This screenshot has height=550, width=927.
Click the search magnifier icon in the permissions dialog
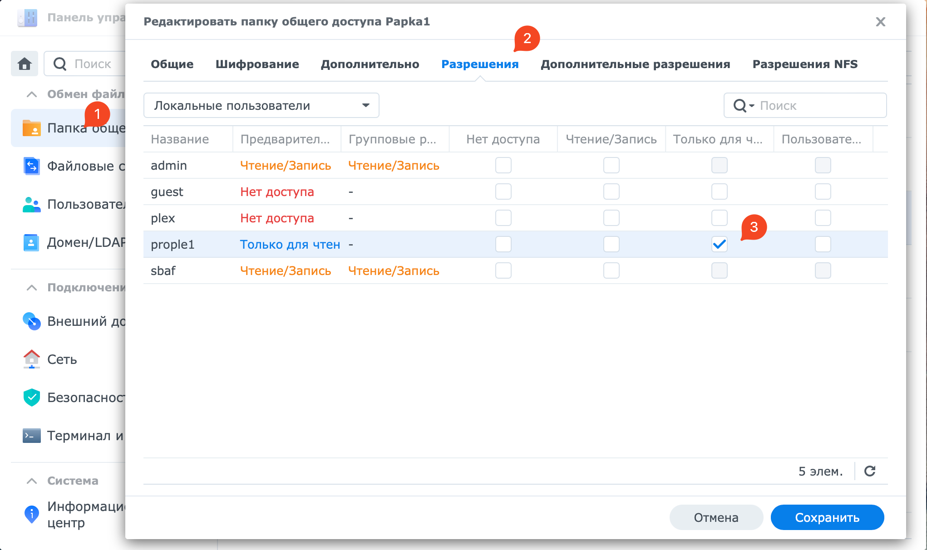click(740, 106)
